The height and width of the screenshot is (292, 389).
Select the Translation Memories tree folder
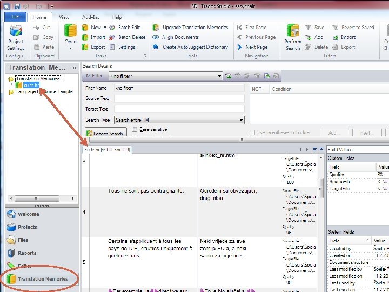(38, 79)
